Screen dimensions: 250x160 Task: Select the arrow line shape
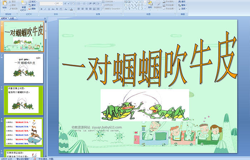click(136, 2)
